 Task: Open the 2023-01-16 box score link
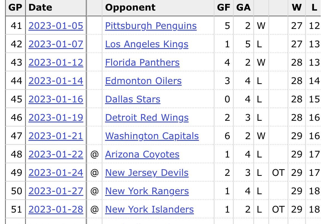(x=56, y=99)
